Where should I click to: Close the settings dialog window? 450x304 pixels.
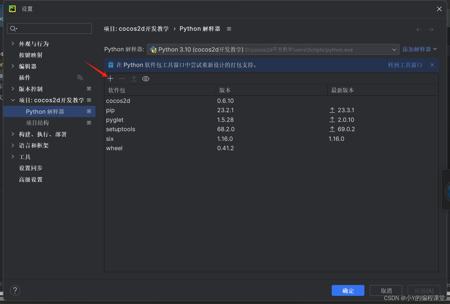pyautogui.click(x=439, y=9)
